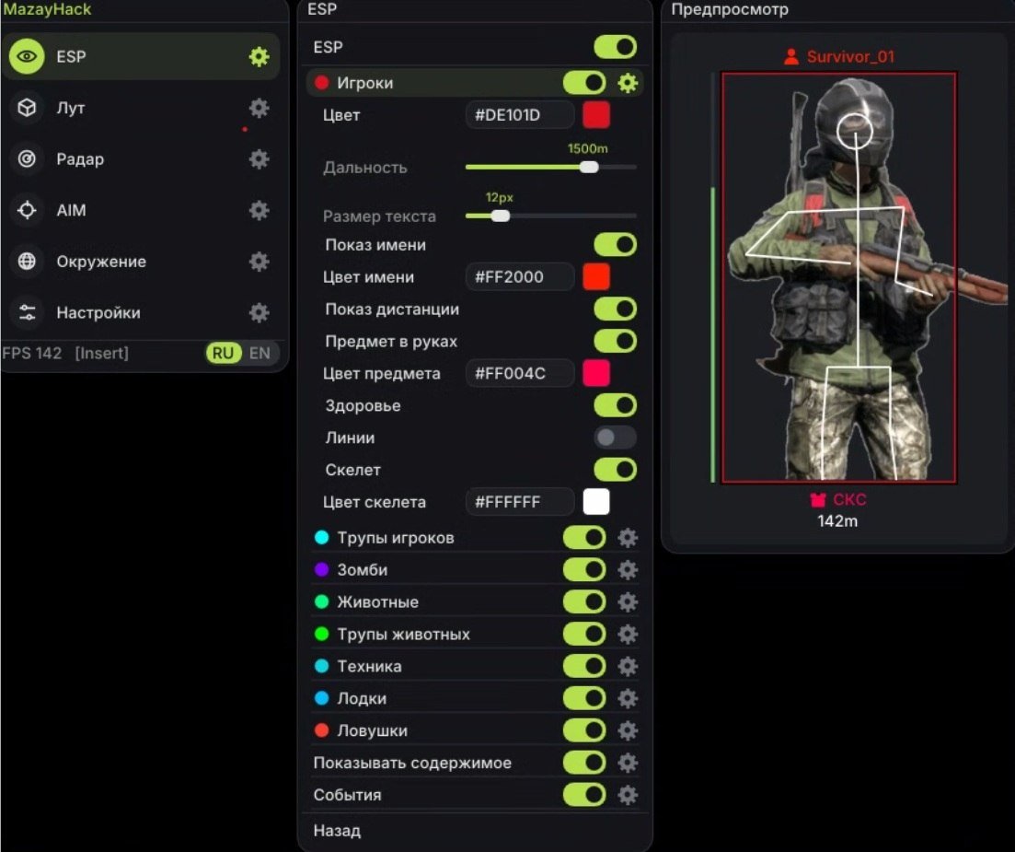The height and width of the screenshot is (852, 1015).
Task: Enable the Линии toggle
Action: tap(615, 438)
